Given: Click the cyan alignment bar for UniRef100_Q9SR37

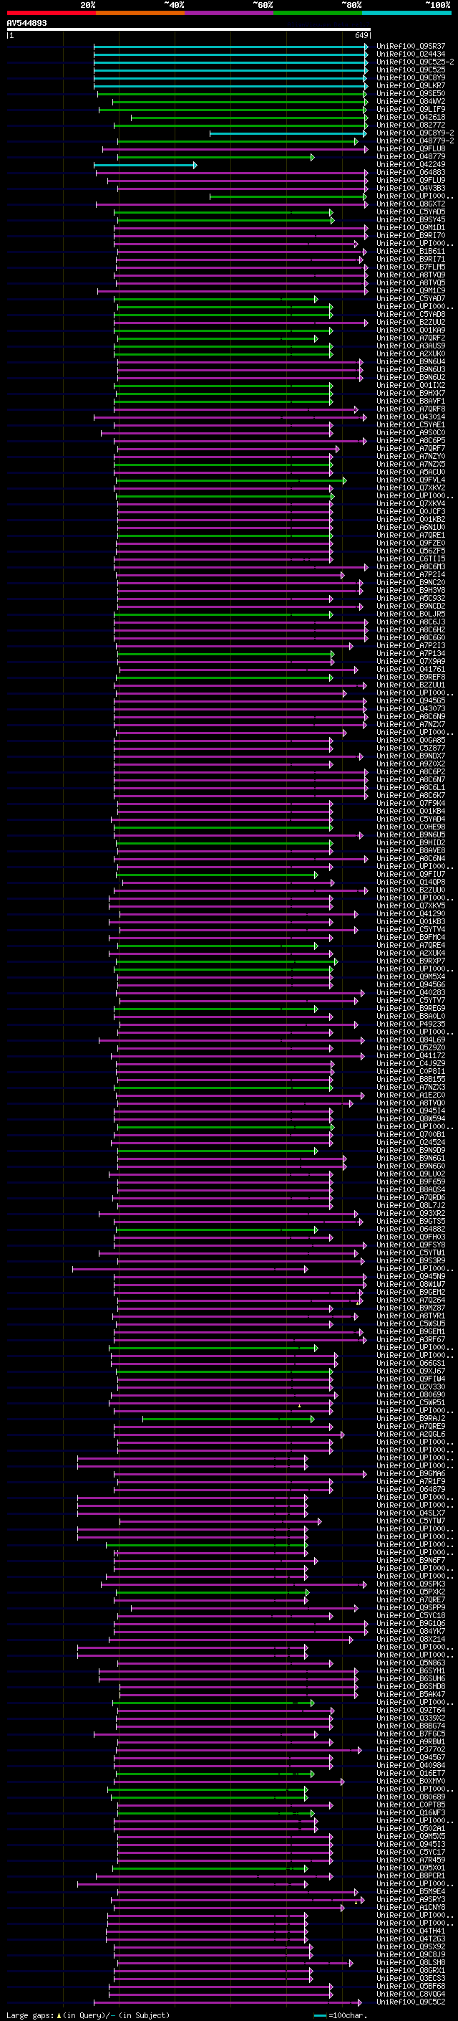Looking at the screenshot, I should pos(231,47).
